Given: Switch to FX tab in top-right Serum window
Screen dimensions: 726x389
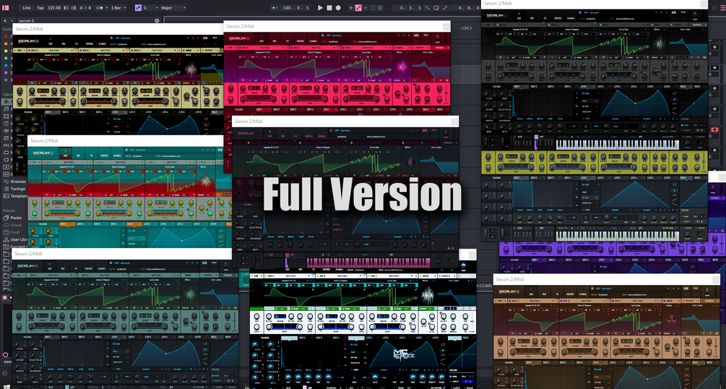Looking at the screenshot, I should coord(545,17).
